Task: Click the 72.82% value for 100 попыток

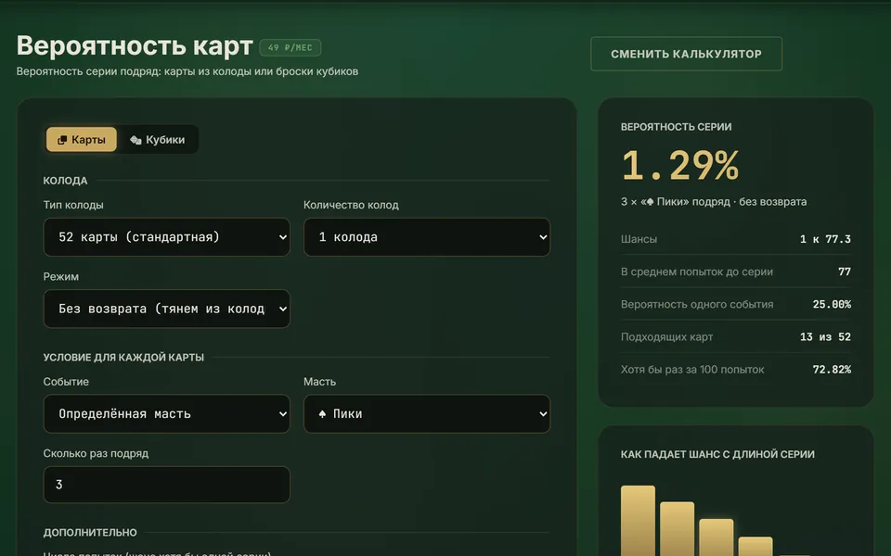Action: tap(832, 370)
